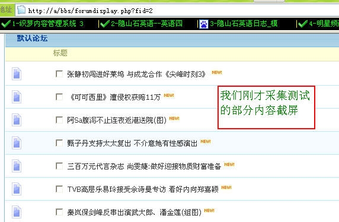Click document icon of 三百万元代言杂志 thread
Screen dimensions: 339x222
17,166
